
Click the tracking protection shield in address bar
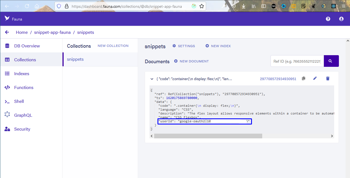59,6
